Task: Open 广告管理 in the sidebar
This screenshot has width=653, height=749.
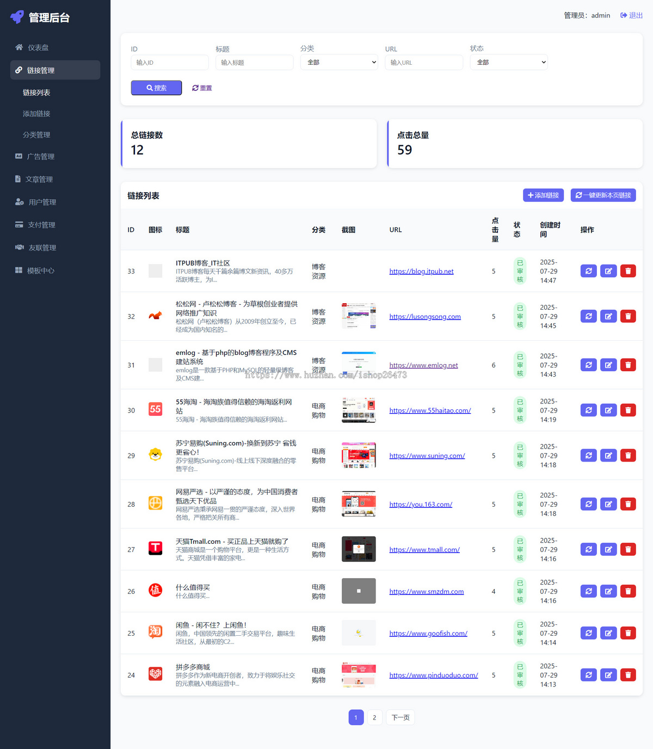Action: click(x=55, y=157)
